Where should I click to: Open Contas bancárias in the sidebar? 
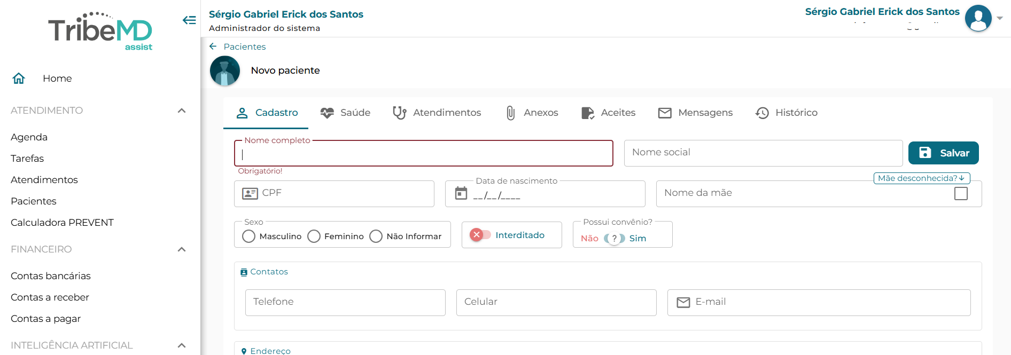(51, 276)
